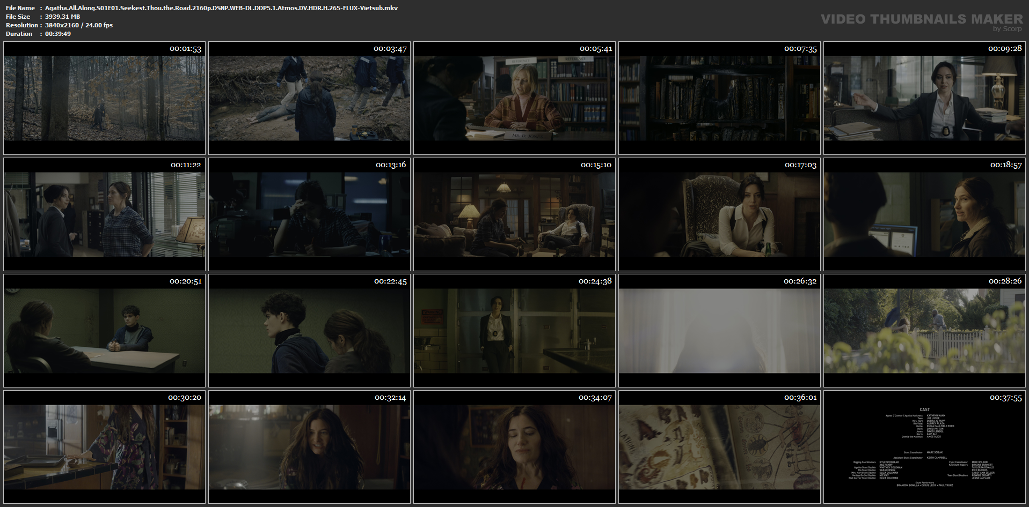Screen dimensions: 1029x507
Task: Pick the frame at 00:22:45
Action: point(309,331)
